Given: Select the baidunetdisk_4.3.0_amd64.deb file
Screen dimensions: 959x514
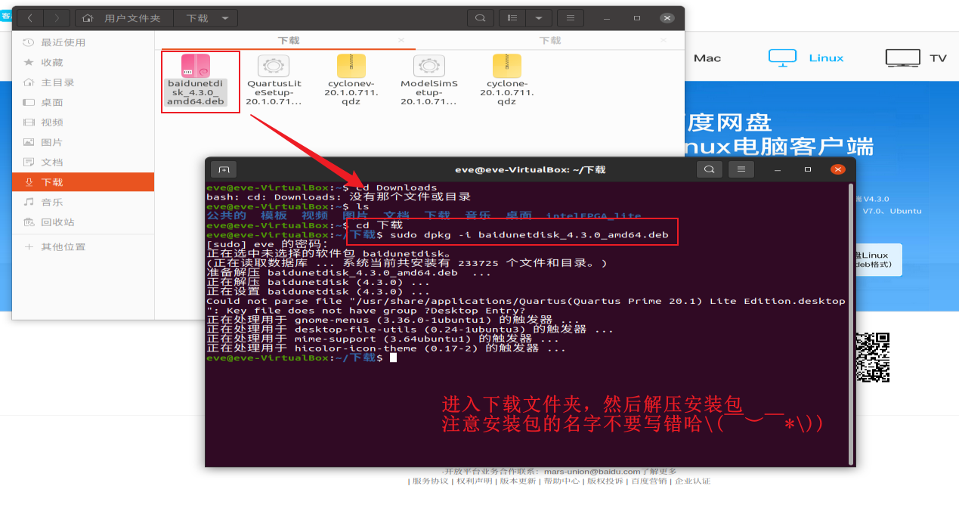Looking at the screenshot, I should pos(196,80).
